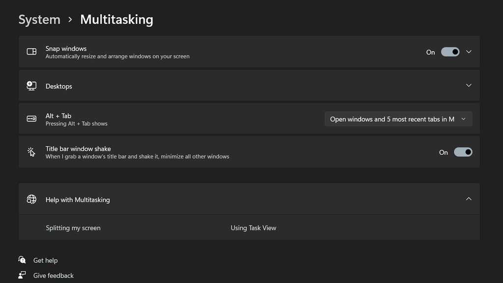Turn off the Snap windows toggle
The image size is (503, 283).
pos(450,52)
